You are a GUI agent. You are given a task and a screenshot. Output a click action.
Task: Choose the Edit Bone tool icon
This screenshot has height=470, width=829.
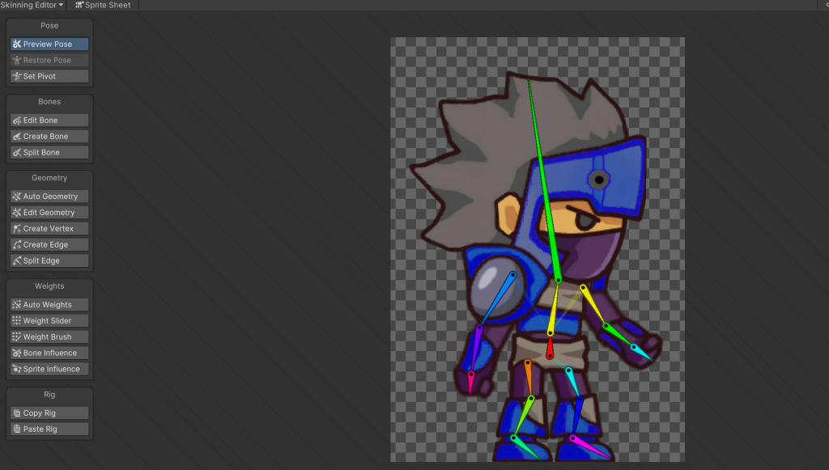[x=17, y=121]
